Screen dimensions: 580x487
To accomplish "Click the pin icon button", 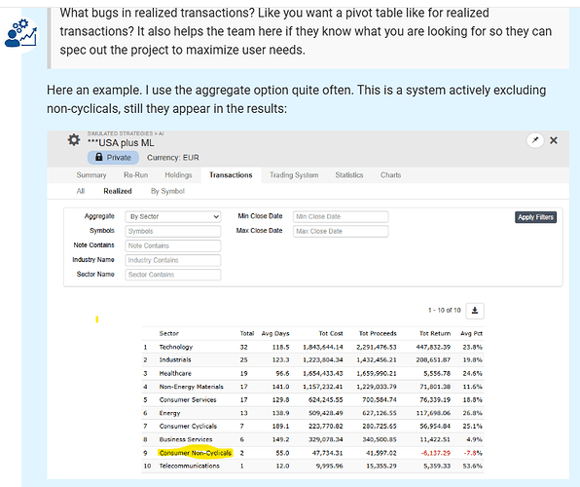I will pyautogui.click(x=535, y=140).
